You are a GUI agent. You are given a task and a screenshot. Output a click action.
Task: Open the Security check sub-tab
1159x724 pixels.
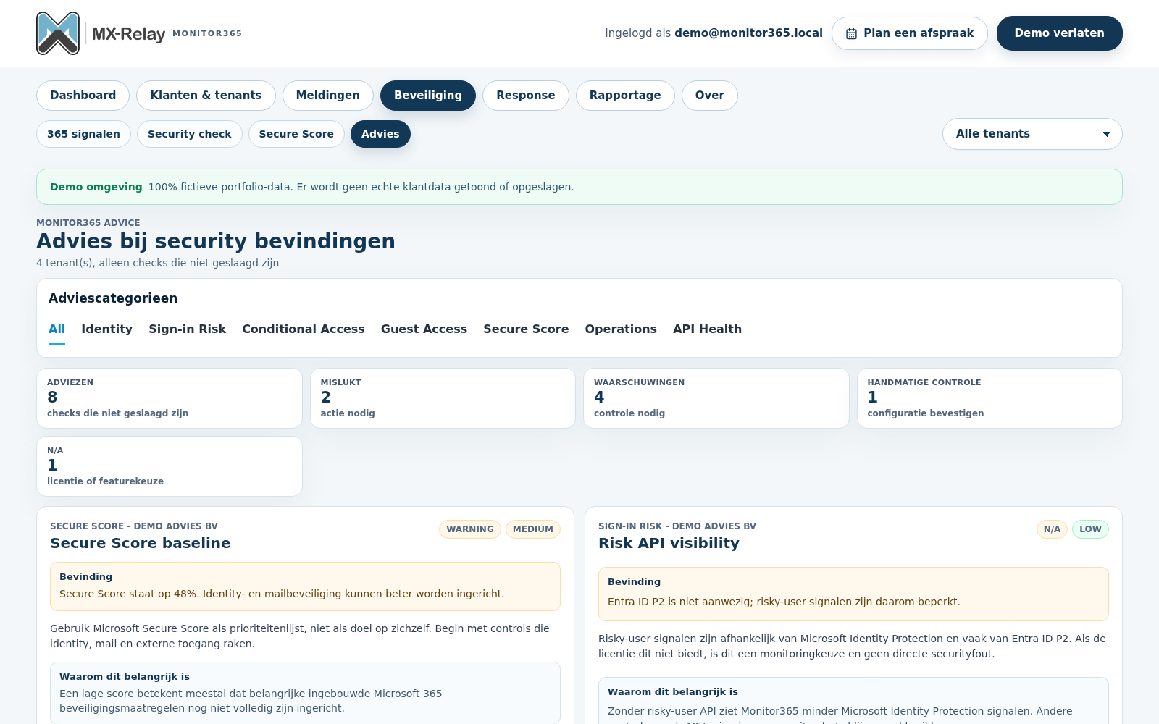point(190,134)
